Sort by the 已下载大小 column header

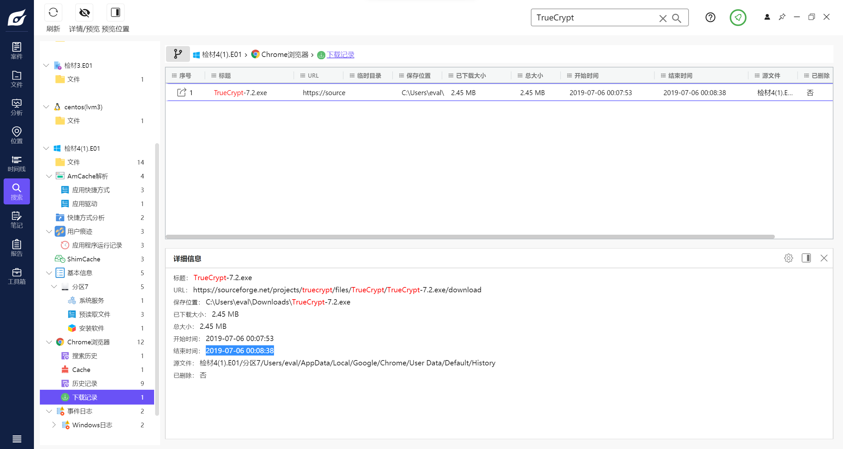pyautogui.click(x=471, y=75)
